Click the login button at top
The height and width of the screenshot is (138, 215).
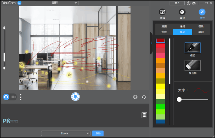[x=177, y=3]
